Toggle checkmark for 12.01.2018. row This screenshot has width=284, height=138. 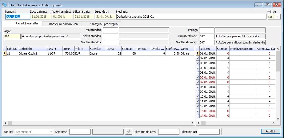[x=198, y=106]
